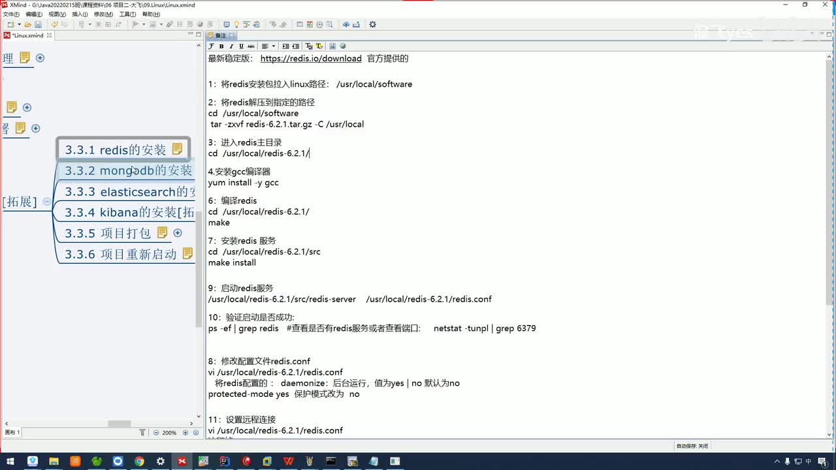Expand the 理 topic with plus button
The width and height of the screenshot is (836, 470).
point(40,58)
